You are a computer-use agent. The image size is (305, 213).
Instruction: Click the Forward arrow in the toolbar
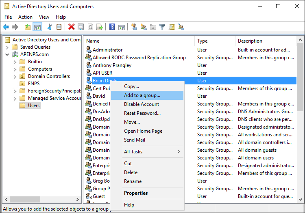coord(15,27)
